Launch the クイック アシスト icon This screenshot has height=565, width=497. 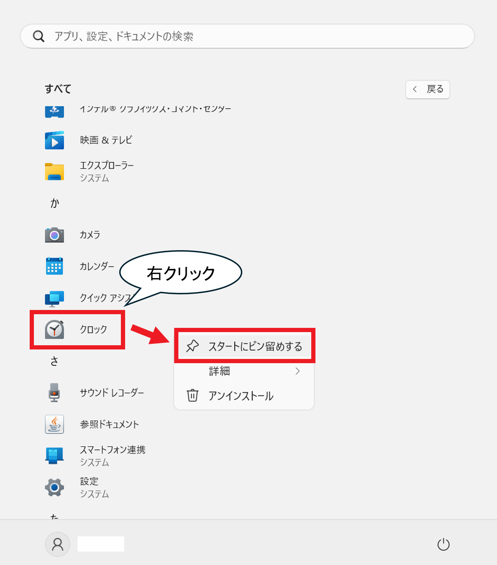[x=54, y=298]
